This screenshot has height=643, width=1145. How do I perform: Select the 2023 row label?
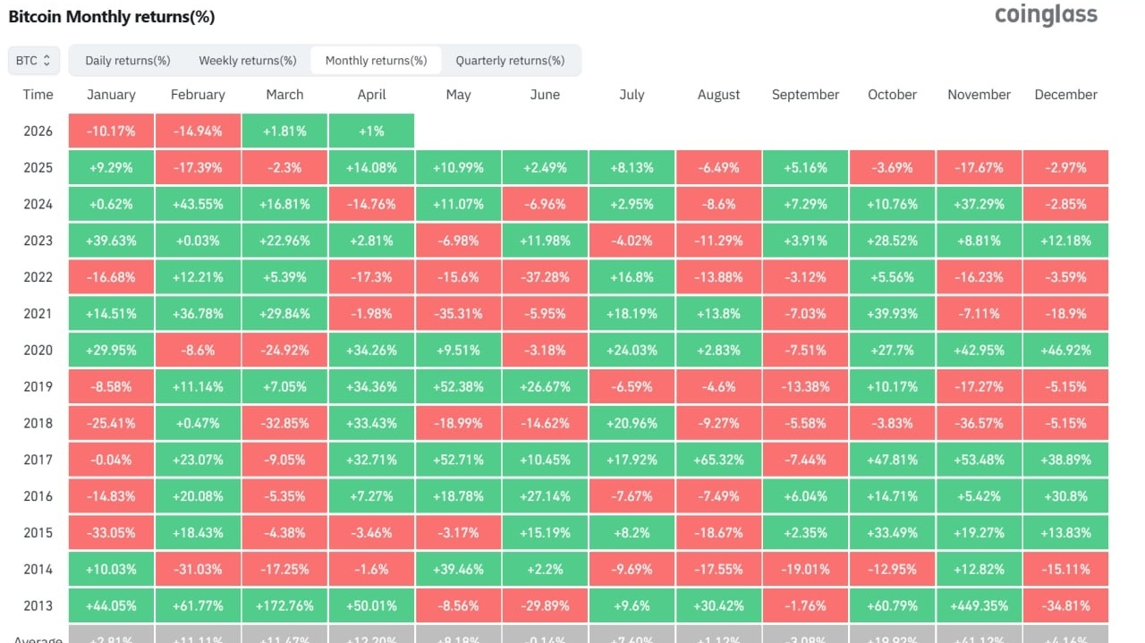[x=38, y=241]
